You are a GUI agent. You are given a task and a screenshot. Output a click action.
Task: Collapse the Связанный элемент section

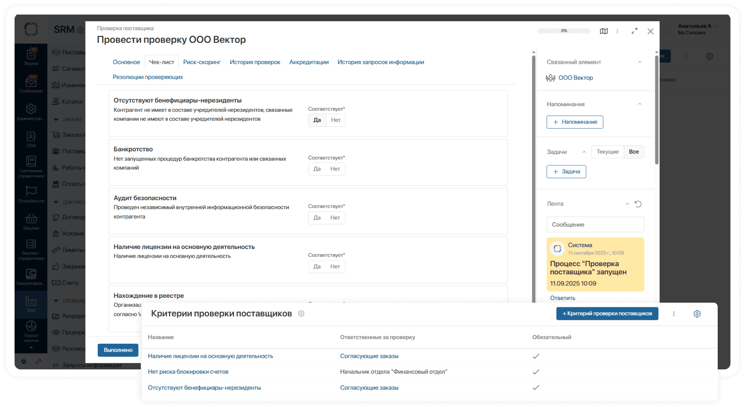click(640, 62)
